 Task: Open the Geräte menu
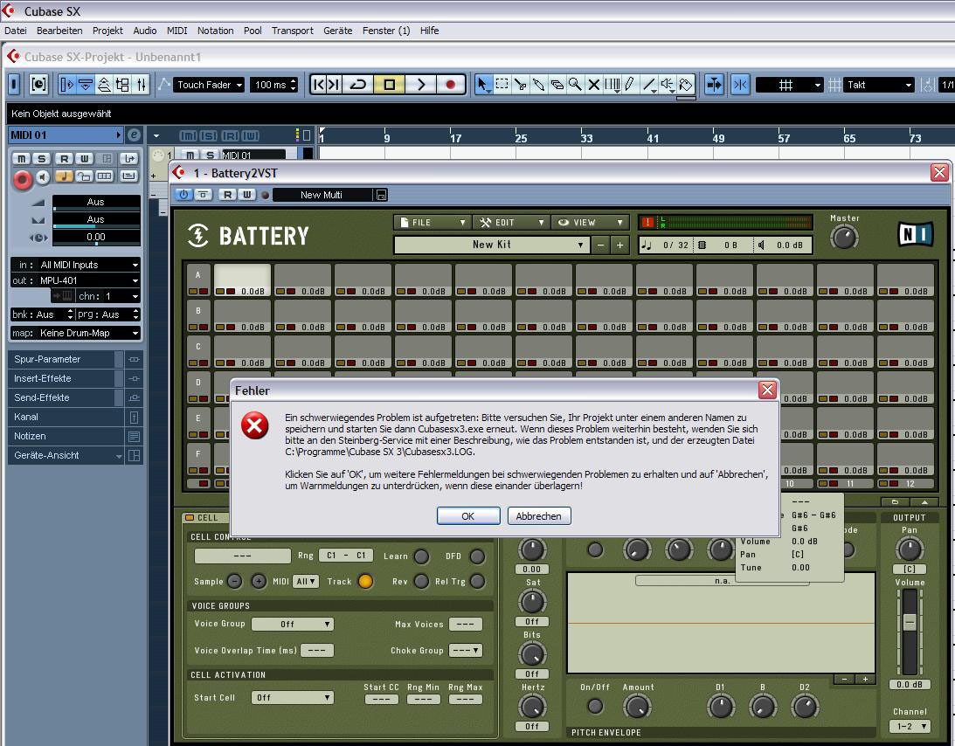tap(338, 31)
